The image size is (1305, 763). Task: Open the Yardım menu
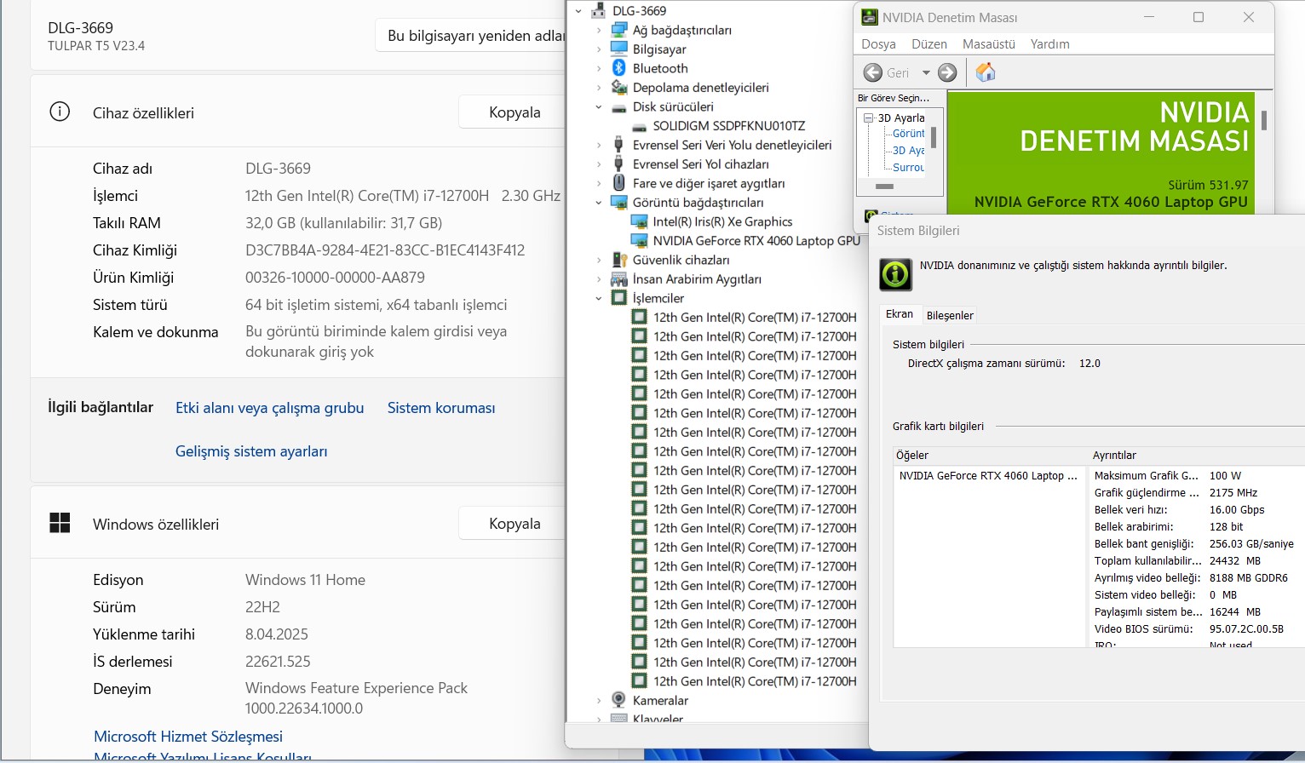(x=1050, y=44)
